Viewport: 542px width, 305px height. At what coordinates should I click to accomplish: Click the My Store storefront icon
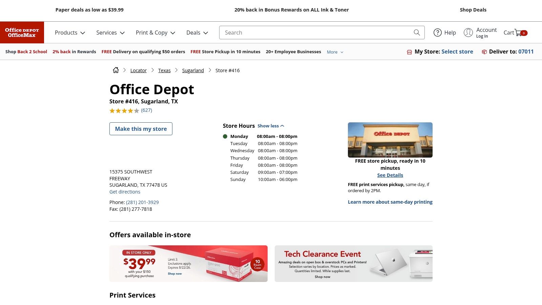coord(409,52)
